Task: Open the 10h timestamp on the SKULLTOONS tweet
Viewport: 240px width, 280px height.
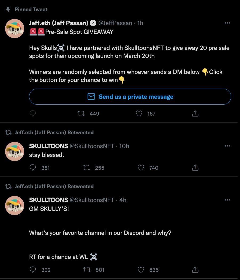Action: point(124,146)
